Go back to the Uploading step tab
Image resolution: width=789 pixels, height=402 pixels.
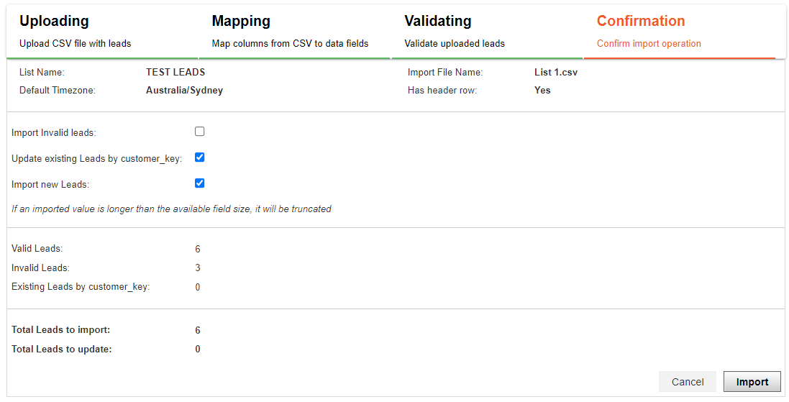(102, 31)
